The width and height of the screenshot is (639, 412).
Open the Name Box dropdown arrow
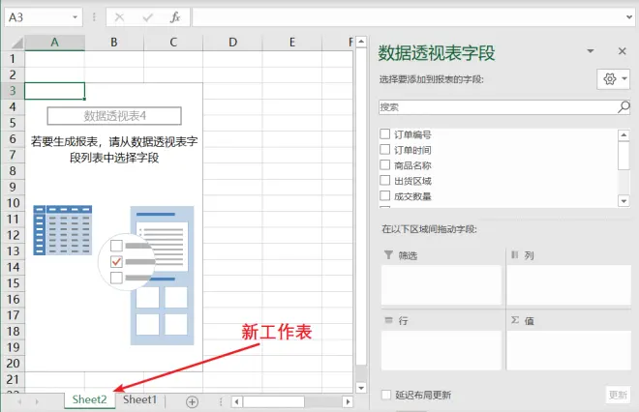[x=75, y=17]
